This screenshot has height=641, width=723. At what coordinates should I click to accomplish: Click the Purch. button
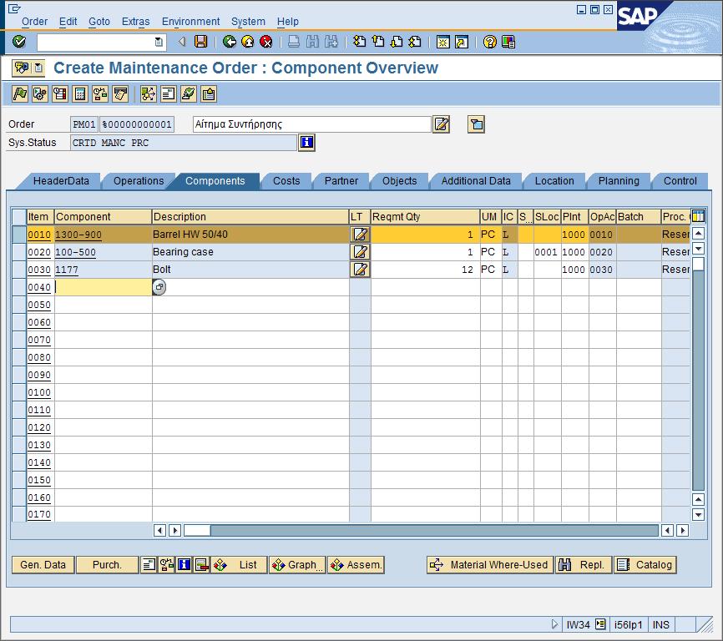tap(107, 564)
